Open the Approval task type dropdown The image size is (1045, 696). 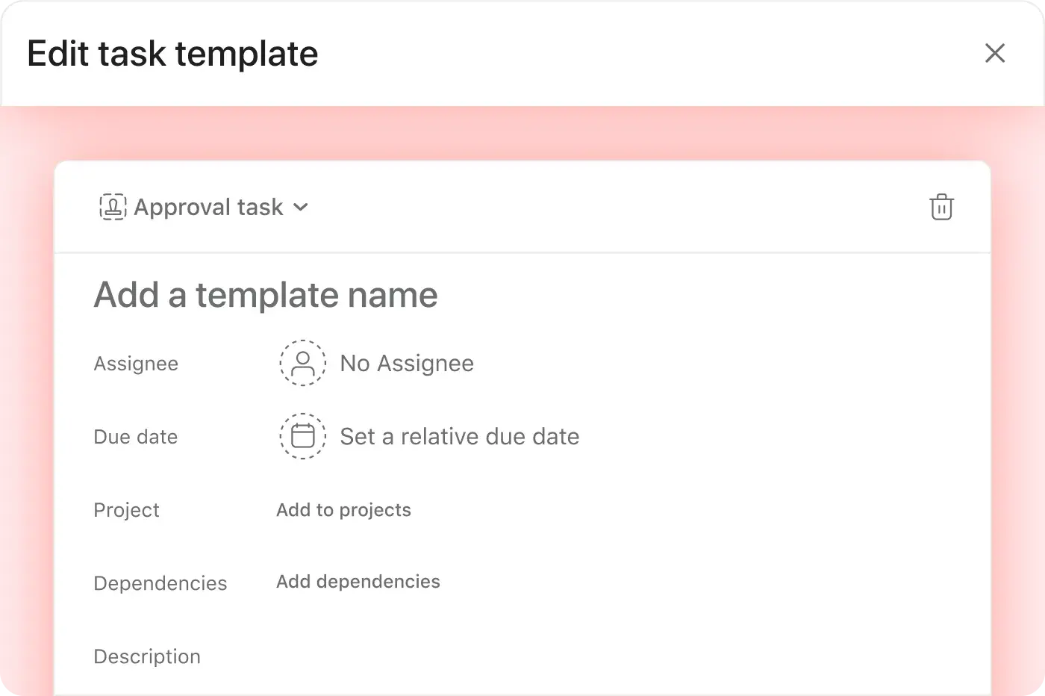[x=204, y=207]
